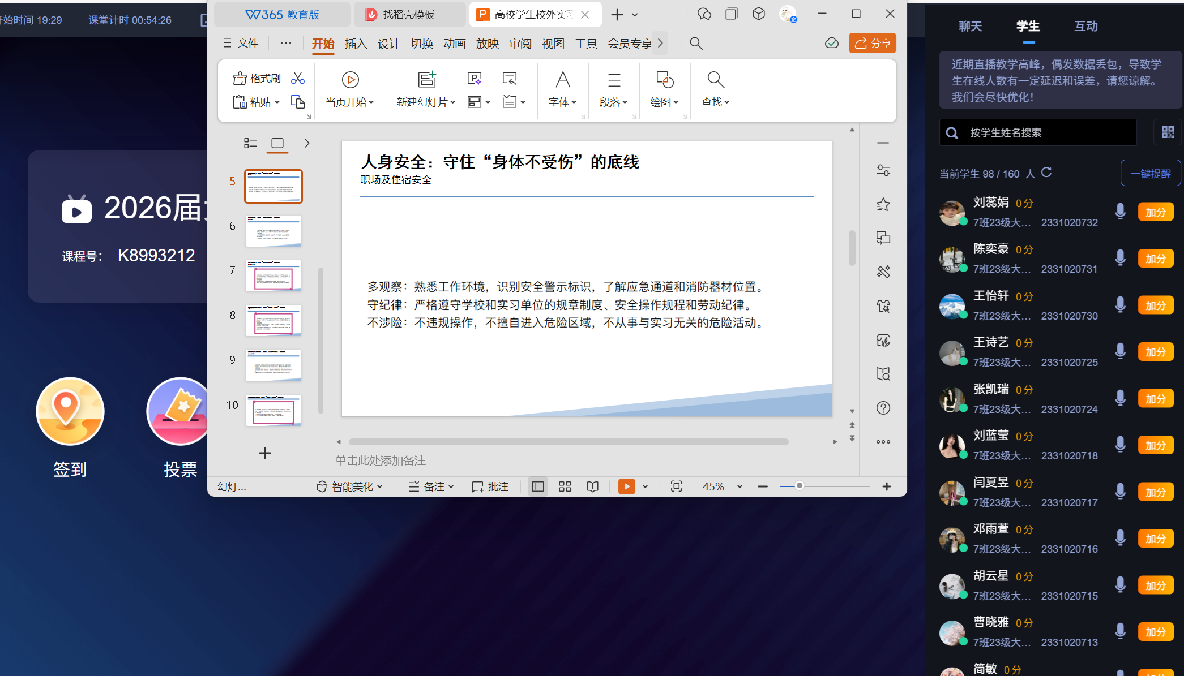
Task: Select slide 7 thumbnail
Action: coord(273,275)
